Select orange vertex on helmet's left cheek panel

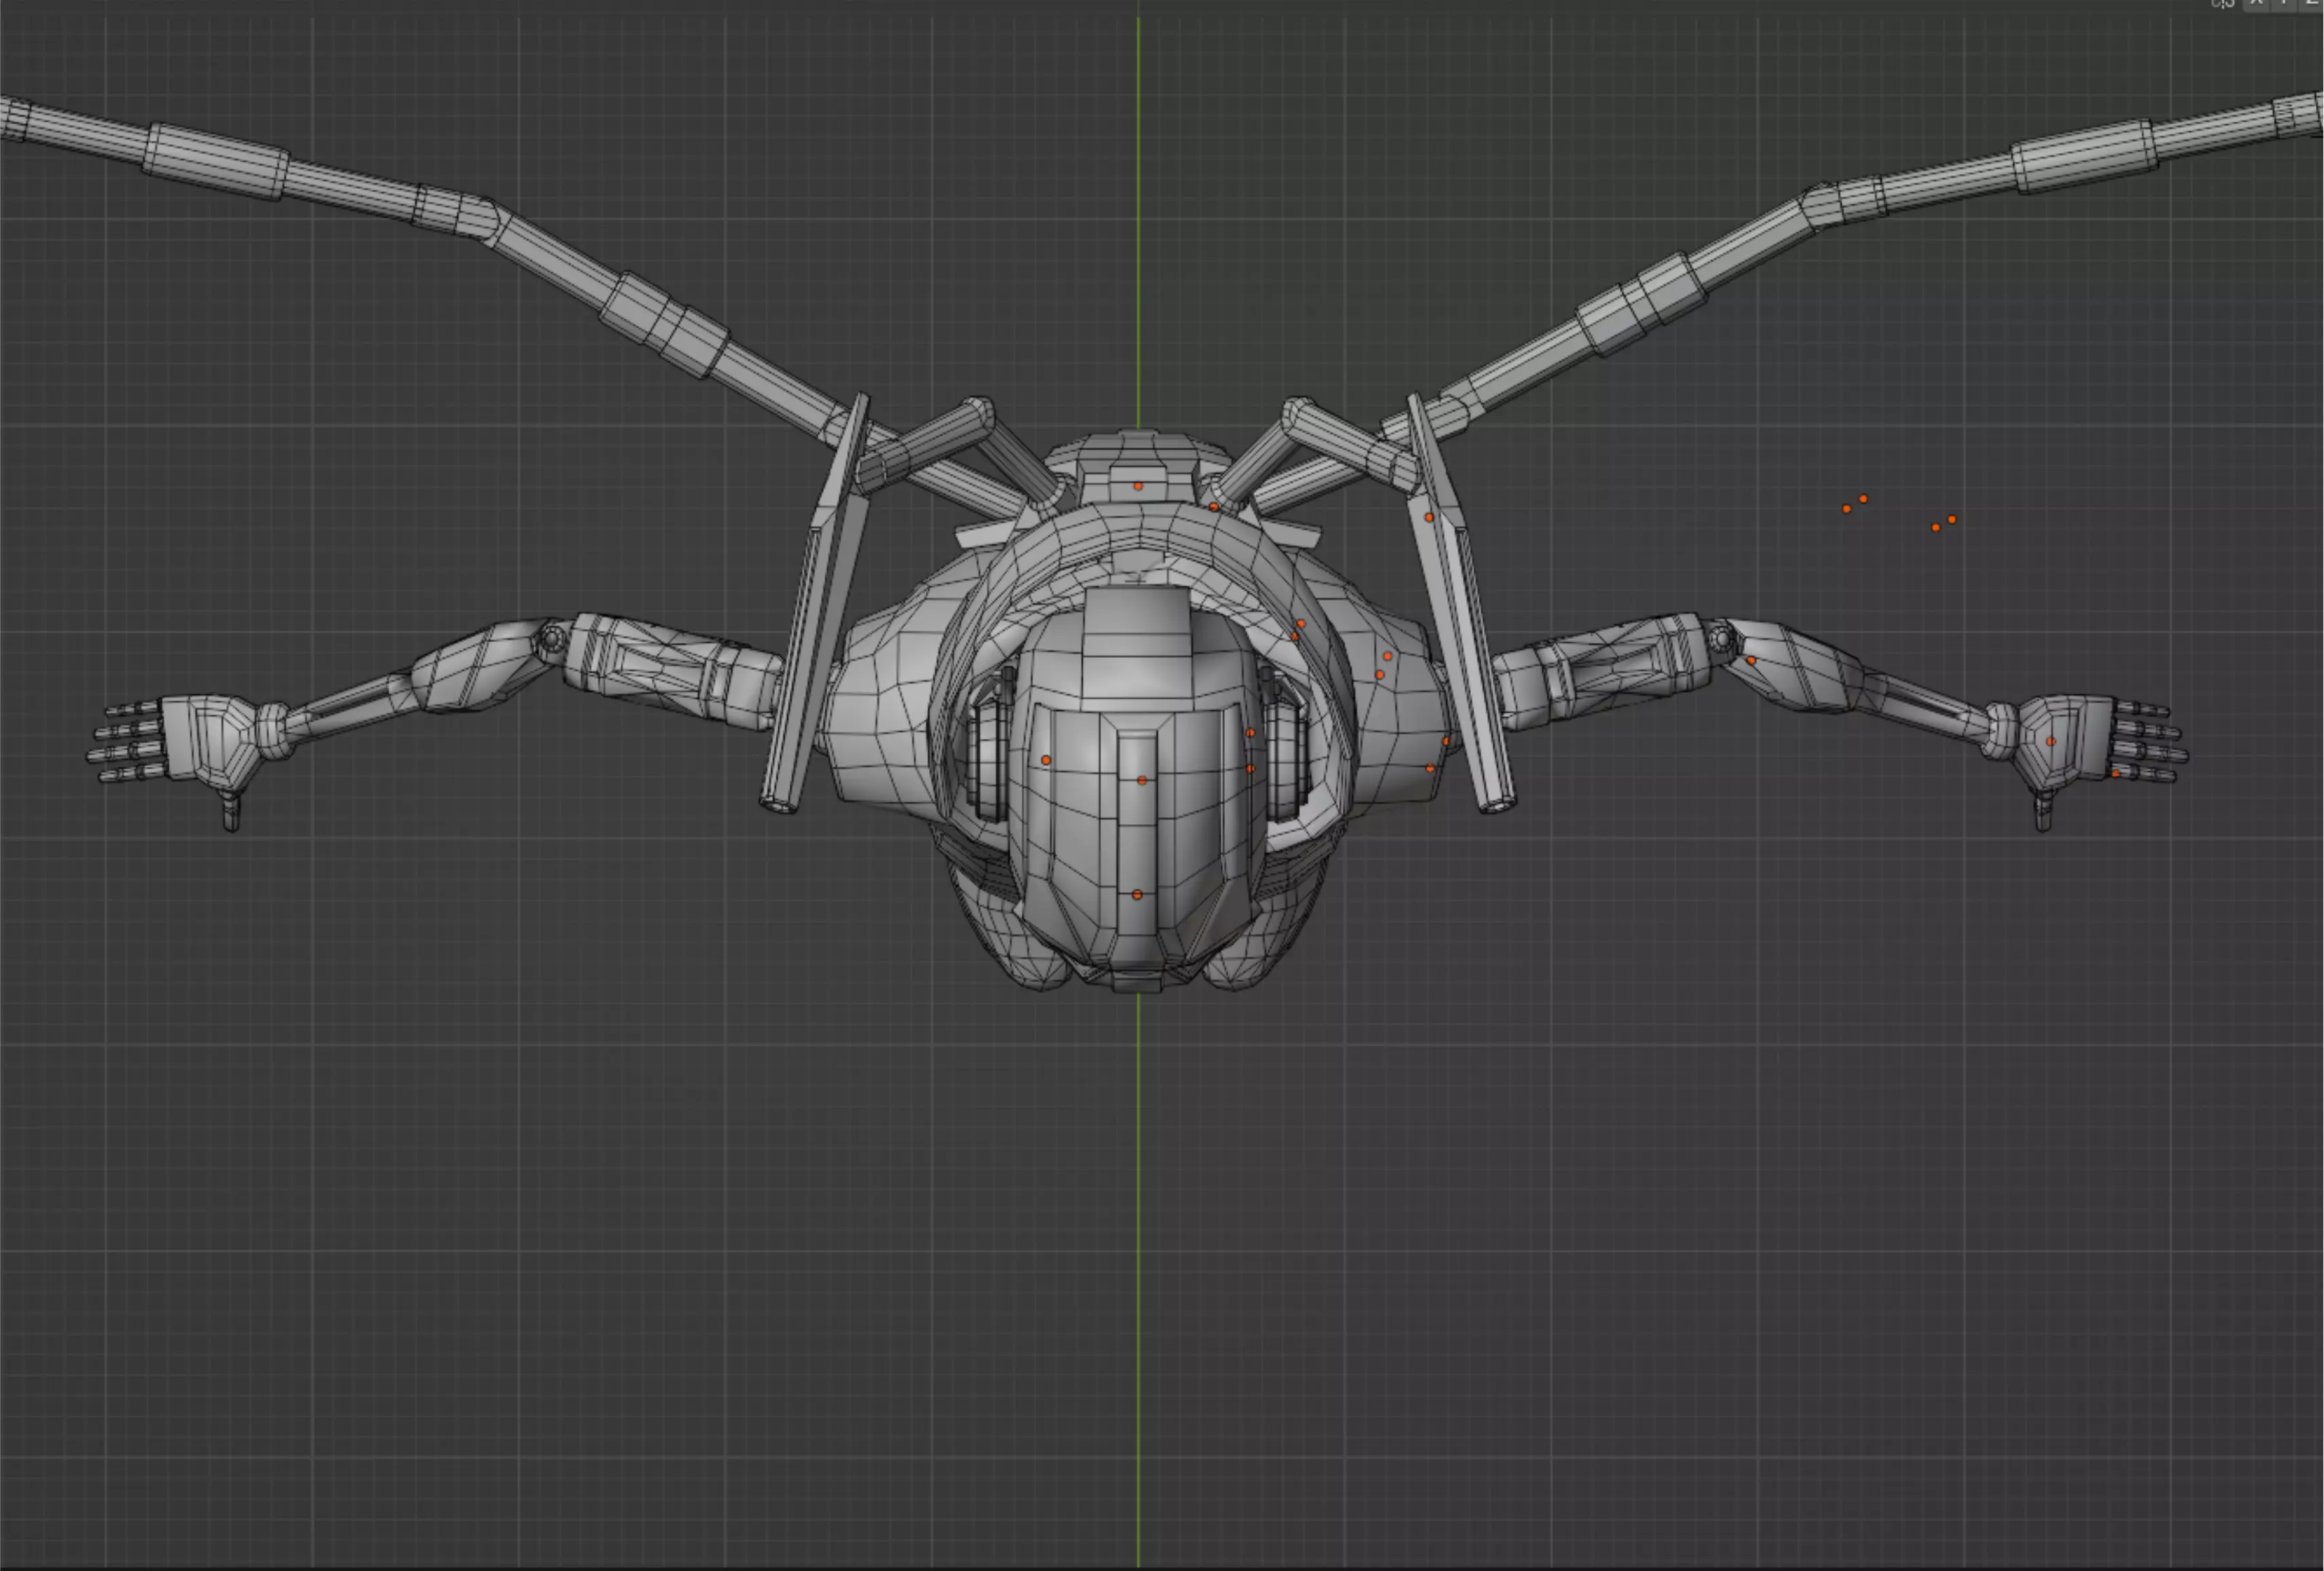[x=1046, y=760]
